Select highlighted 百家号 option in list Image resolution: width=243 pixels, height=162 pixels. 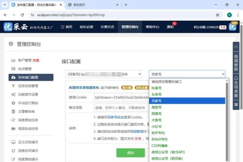click(x=187, y=101)
